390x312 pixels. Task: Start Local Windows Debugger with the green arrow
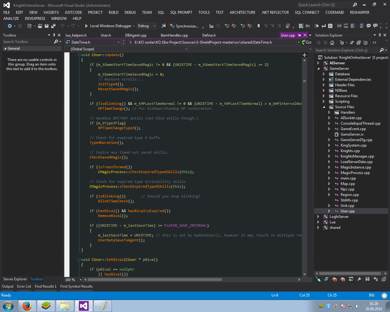click(x=87, y=26)
